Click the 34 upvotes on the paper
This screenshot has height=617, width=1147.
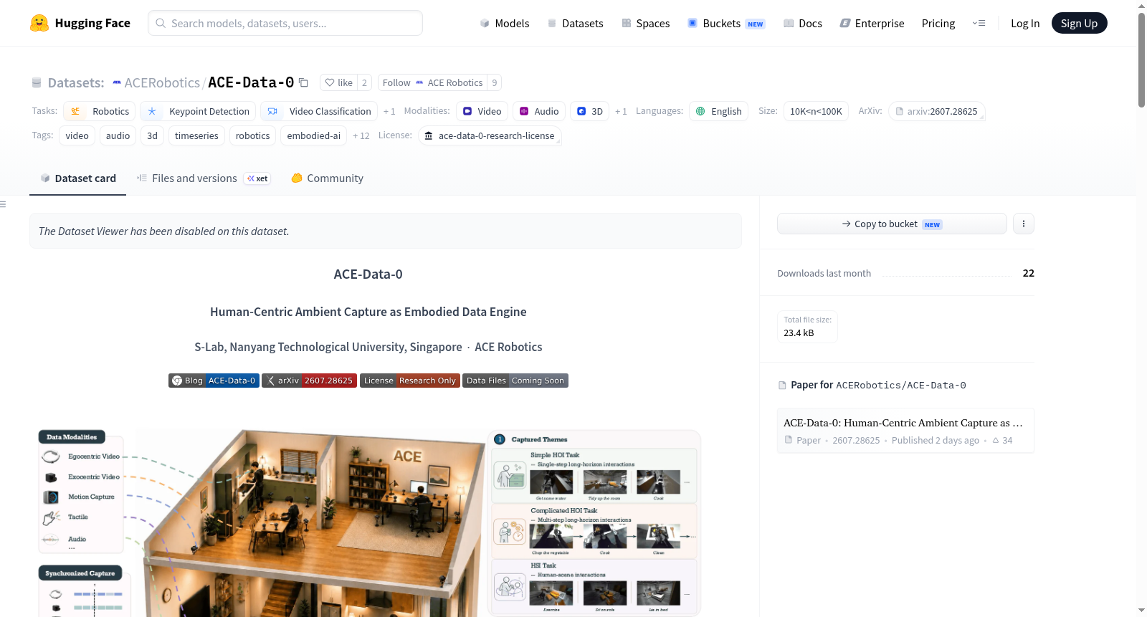tap(1002, 441)
